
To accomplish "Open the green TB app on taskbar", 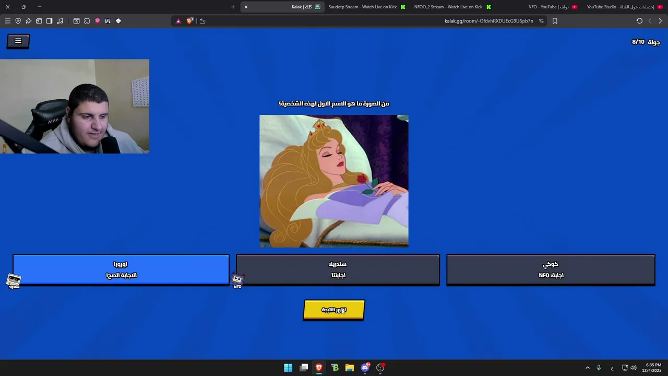I will tap(335, 368).
